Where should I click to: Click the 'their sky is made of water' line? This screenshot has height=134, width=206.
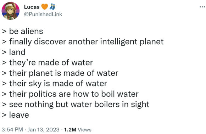58,84
